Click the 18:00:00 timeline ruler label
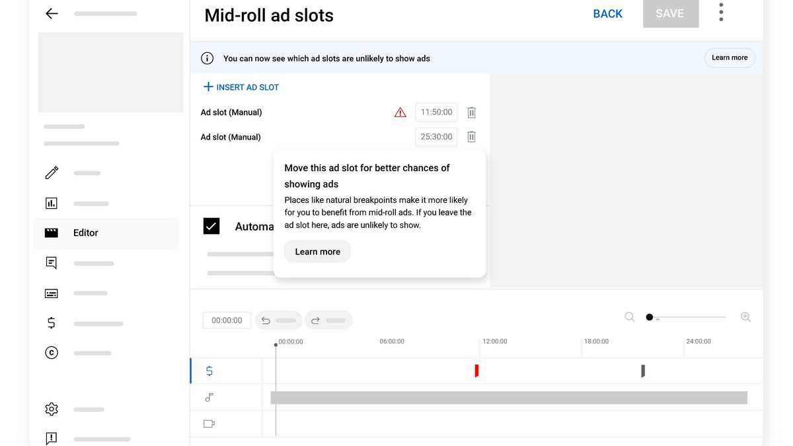 596,342
